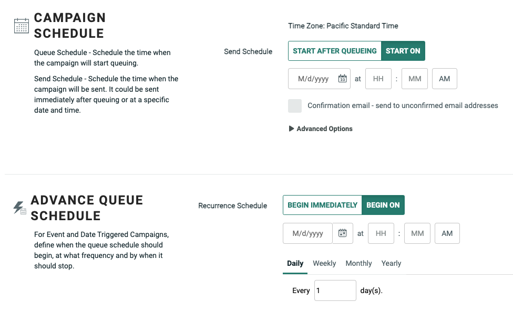The image size is (513, 313).
Task: Click the Send Schedule hour field
Action: coord(378,79)
